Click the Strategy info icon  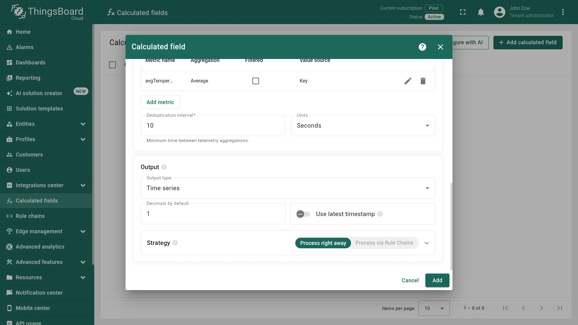[175, 243]
